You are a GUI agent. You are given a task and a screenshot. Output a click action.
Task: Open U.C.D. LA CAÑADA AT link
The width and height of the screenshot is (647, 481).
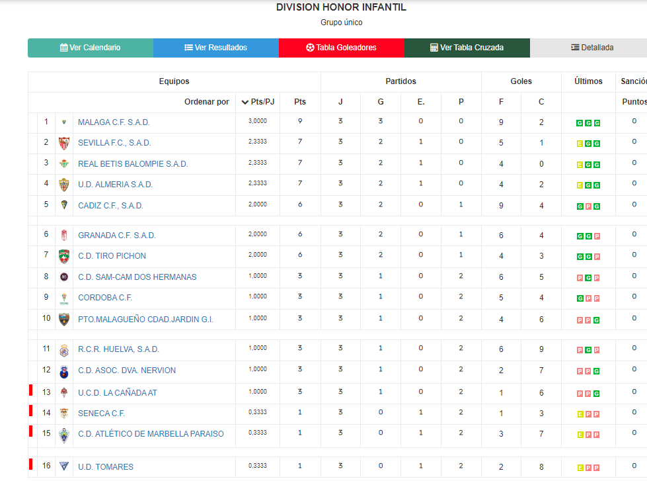pos(118,393)
